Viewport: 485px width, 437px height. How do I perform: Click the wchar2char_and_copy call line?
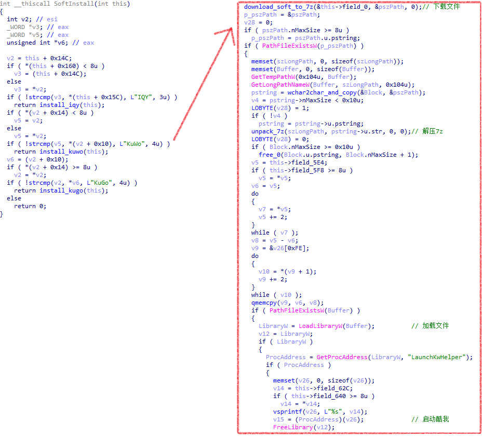338,92
